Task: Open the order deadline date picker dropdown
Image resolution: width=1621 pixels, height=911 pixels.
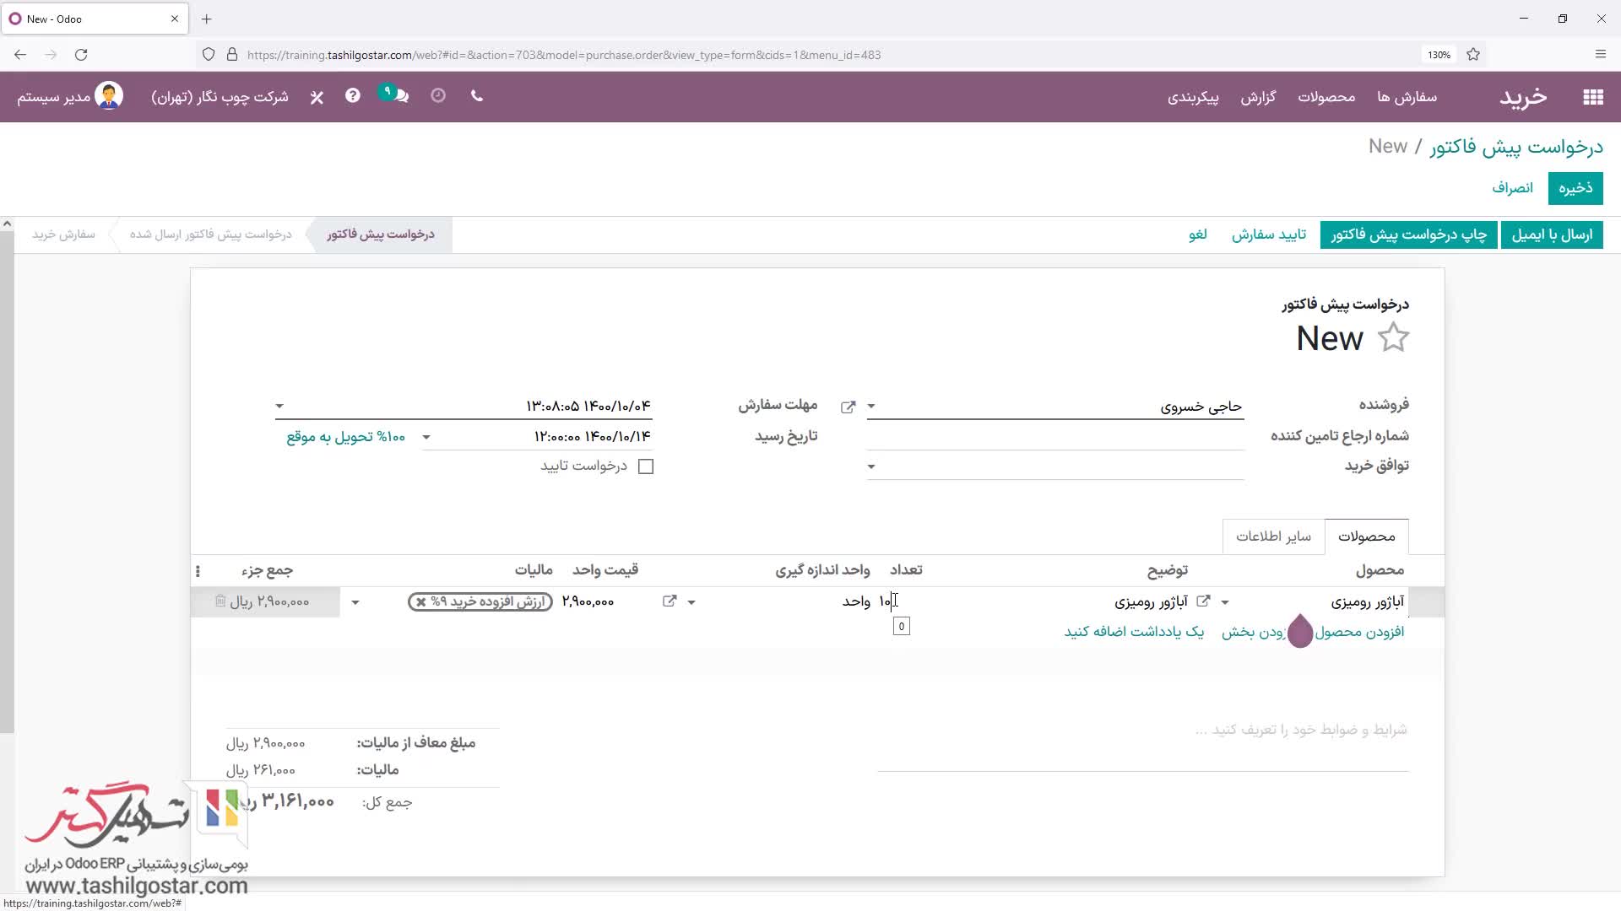Action: [x=279, y=407]
